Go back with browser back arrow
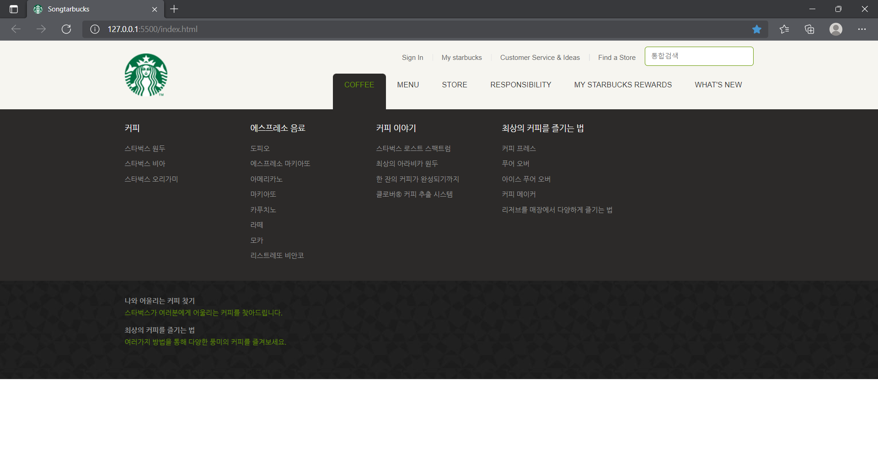878x471 pixels. point(16,29)
